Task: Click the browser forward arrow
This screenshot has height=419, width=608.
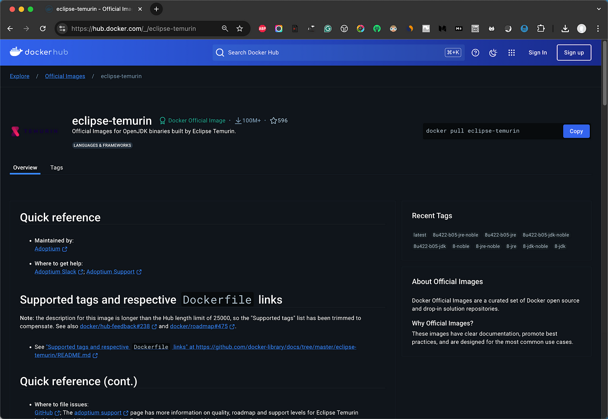Action: click(26, 29)
